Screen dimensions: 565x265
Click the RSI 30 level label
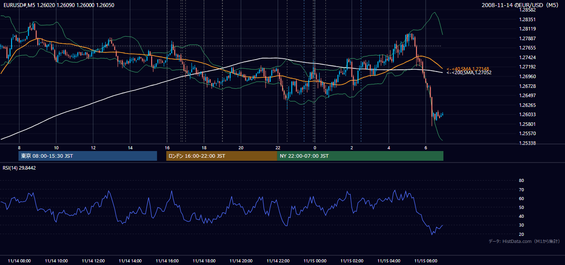click(521, 225)
